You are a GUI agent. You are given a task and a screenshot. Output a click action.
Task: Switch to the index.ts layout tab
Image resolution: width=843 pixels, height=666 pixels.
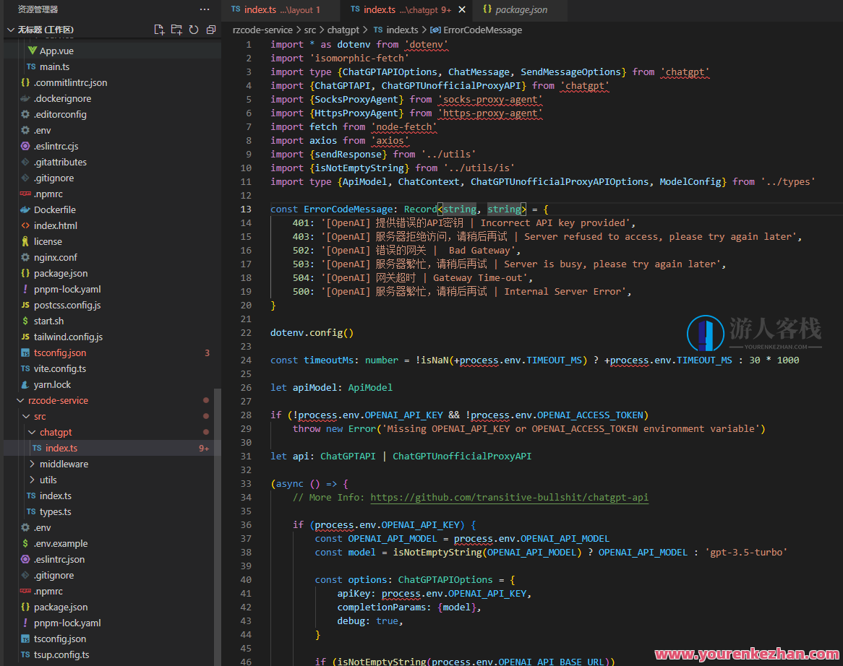[282, 9]
